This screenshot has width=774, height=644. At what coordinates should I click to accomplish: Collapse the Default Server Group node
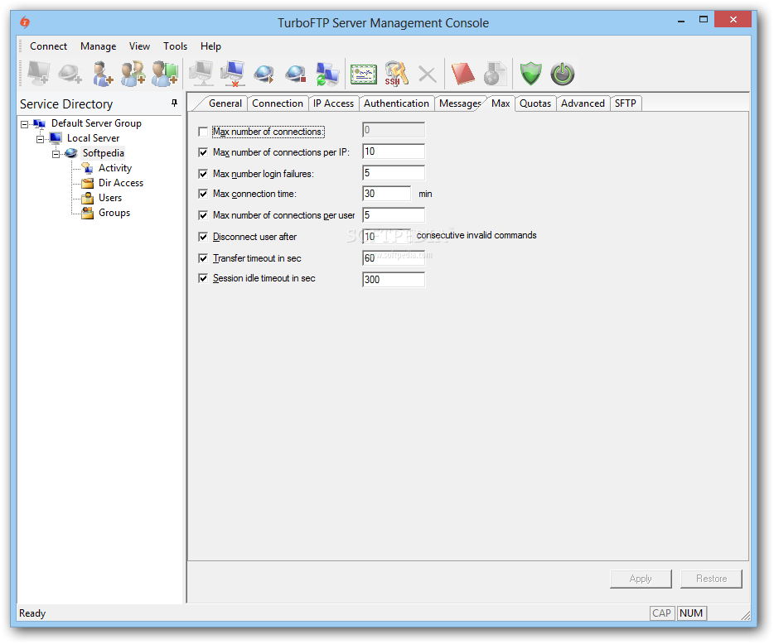[x=24, y=124]
